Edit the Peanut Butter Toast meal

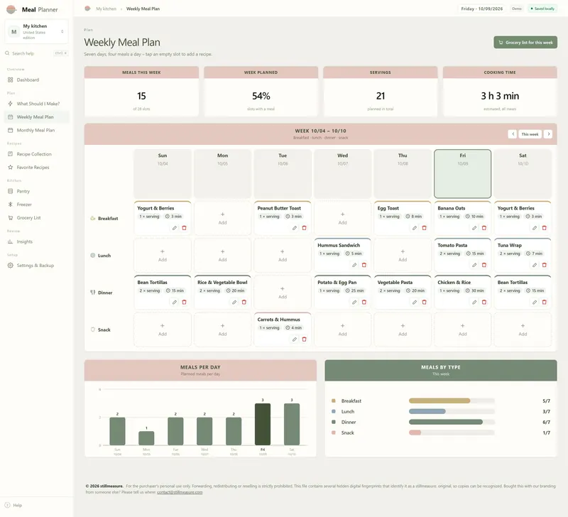click(295, 228)
